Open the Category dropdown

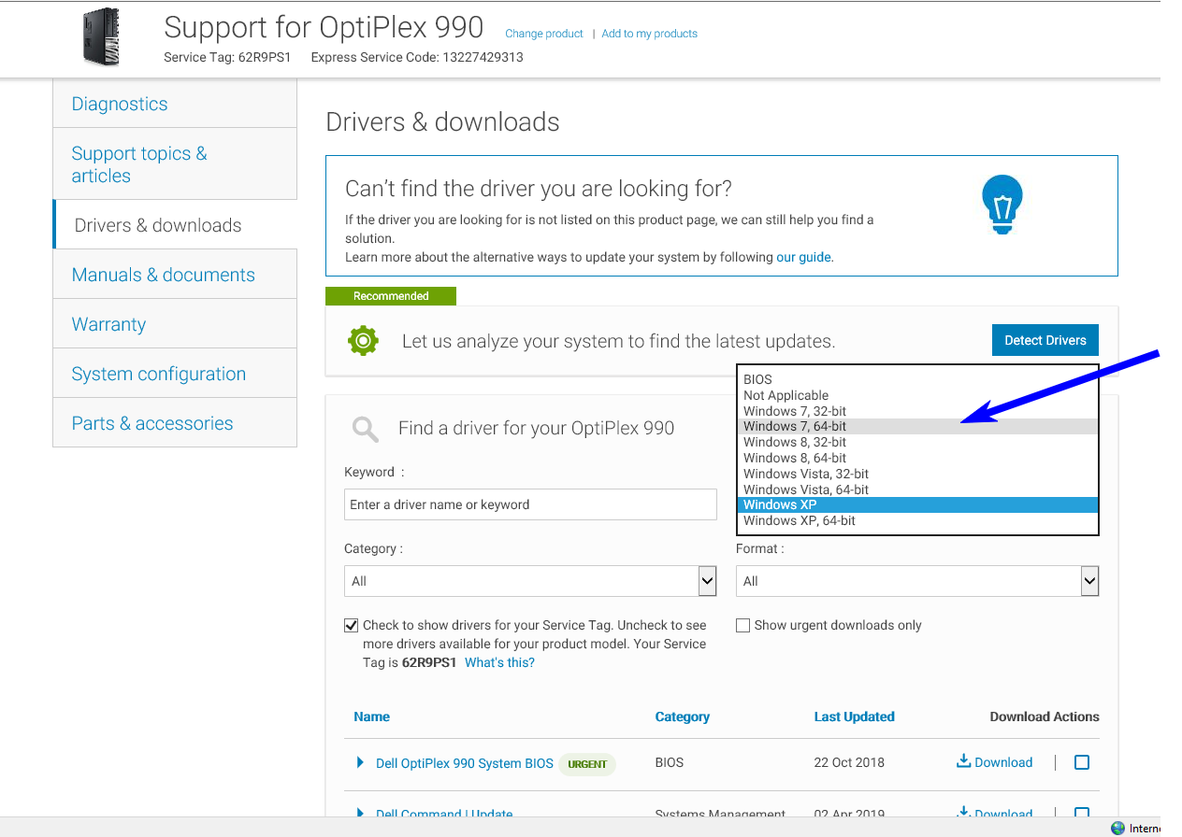[530, 581]
